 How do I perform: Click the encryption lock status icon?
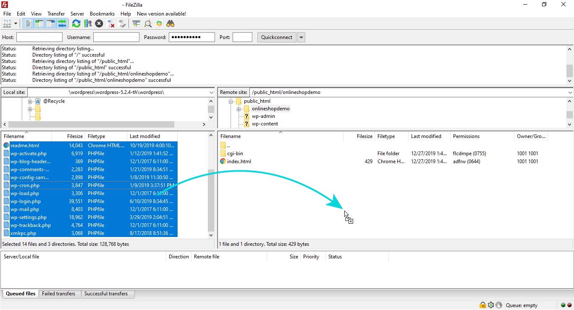click(483, 305)
